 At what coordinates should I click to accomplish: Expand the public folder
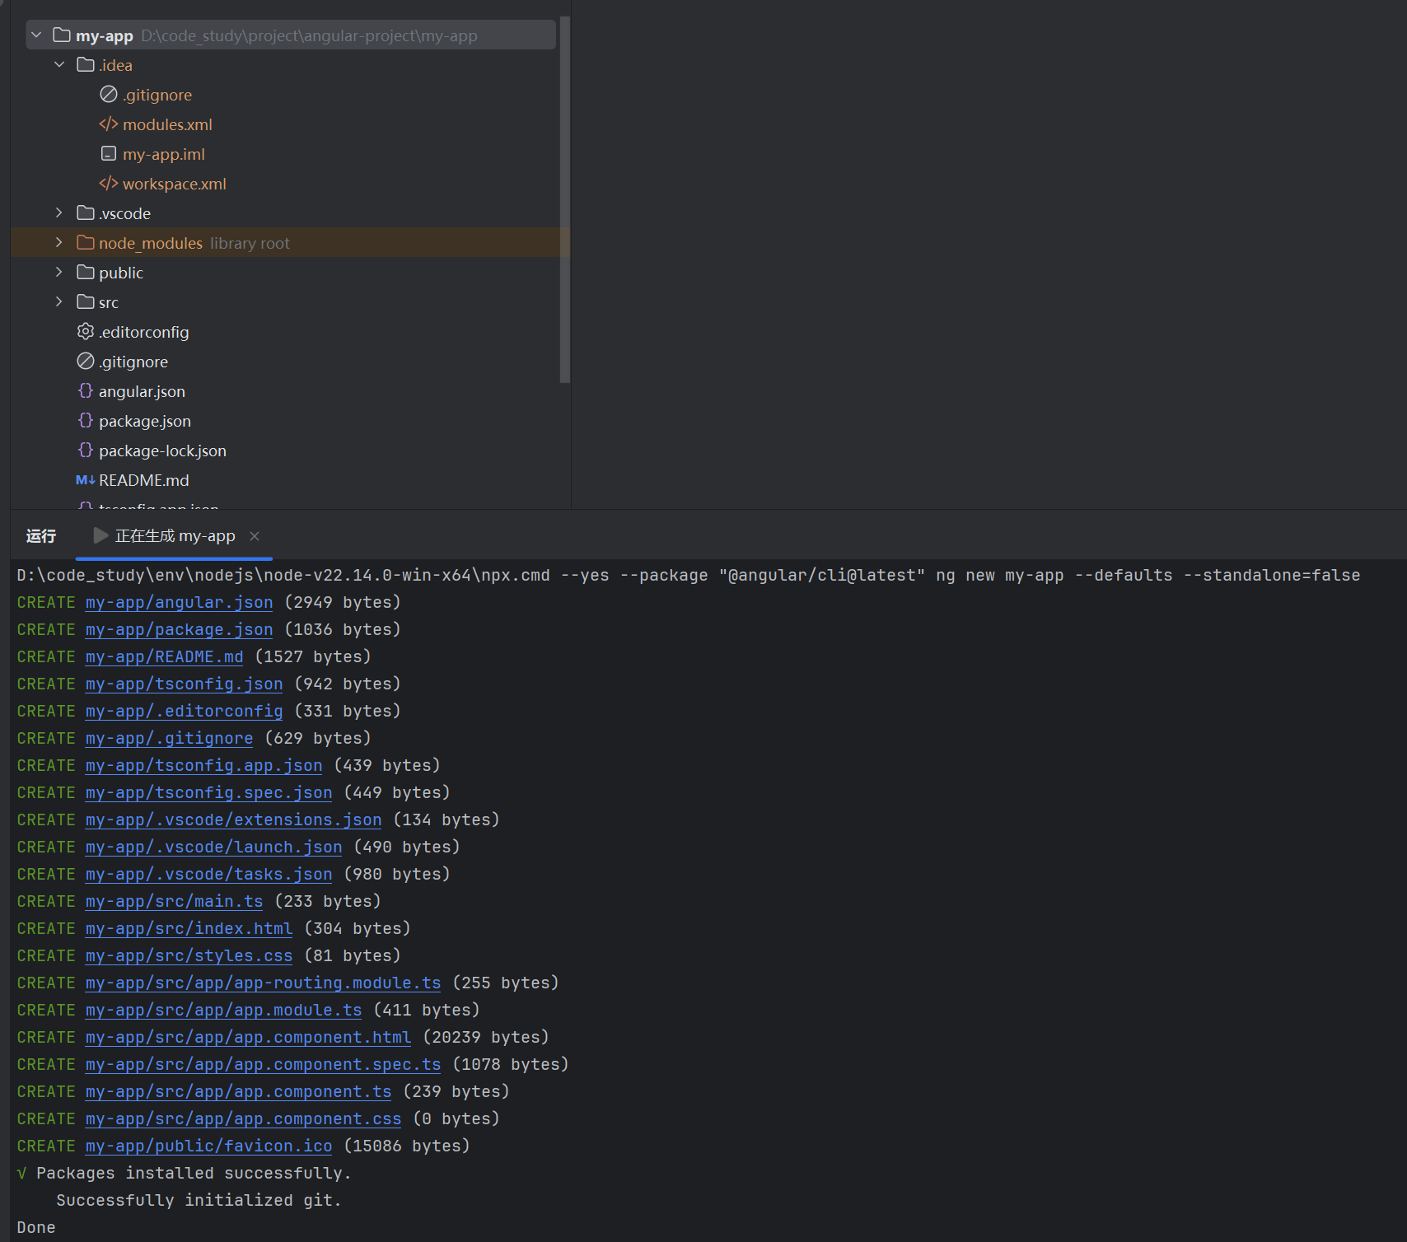coord(58,272)
